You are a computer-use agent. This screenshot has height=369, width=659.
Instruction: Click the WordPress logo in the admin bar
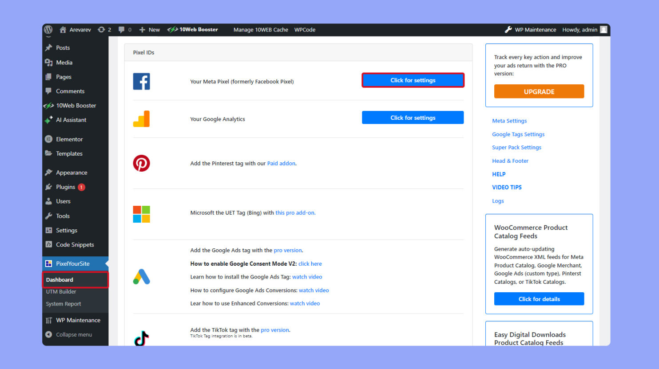(48, 29)
